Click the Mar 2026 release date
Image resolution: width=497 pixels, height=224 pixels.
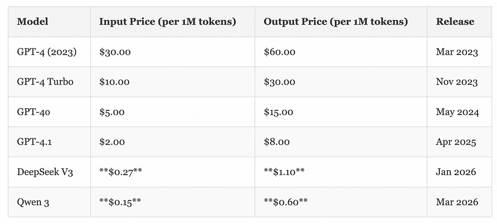[457, 202]
